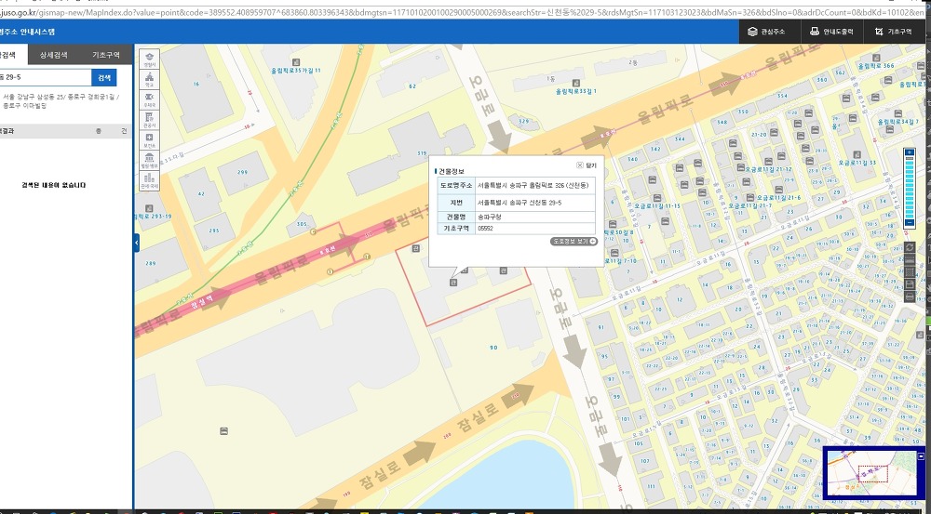Click the distance ruler tool icon
The height and width of the screenshot is (514, 931).
coord(909,259)
